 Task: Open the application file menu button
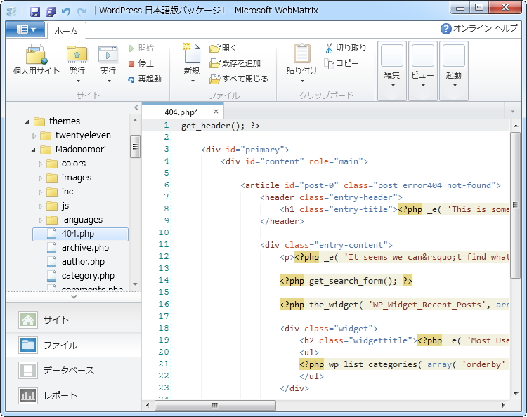coord(25,29)
